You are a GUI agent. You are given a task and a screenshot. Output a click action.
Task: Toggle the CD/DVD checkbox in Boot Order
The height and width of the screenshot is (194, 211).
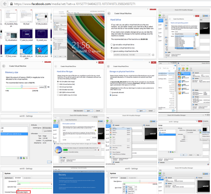point(124,189)
